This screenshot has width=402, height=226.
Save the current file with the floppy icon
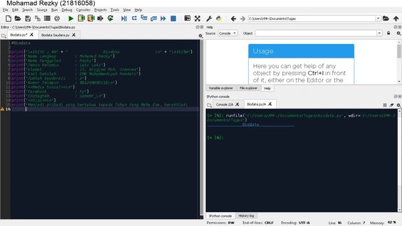[x=28, y=18]
